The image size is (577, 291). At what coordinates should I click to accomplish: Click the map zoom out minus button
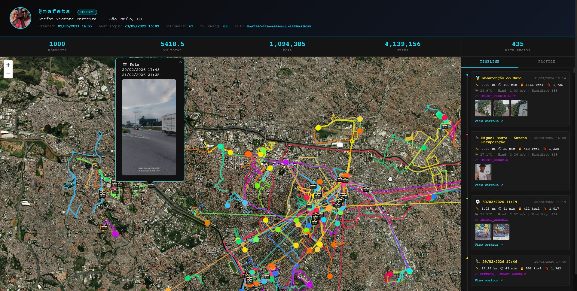click(8, 74)
